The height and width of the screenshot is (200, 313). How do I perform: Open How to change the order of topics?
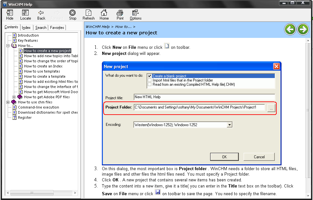coord(51,61)
